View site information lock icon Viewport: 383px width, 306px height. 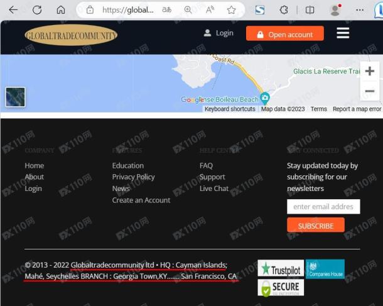(x=90, y=10)
